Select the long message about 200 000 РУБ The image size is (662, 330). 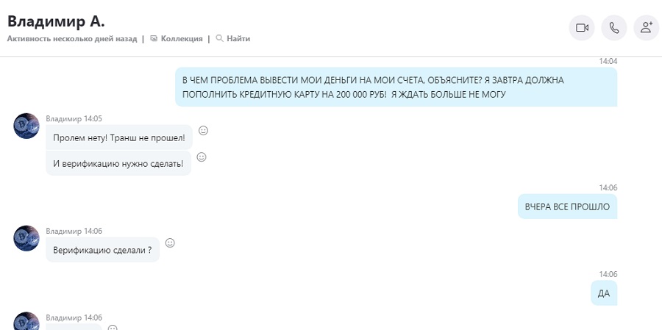(x=396, y=87)
